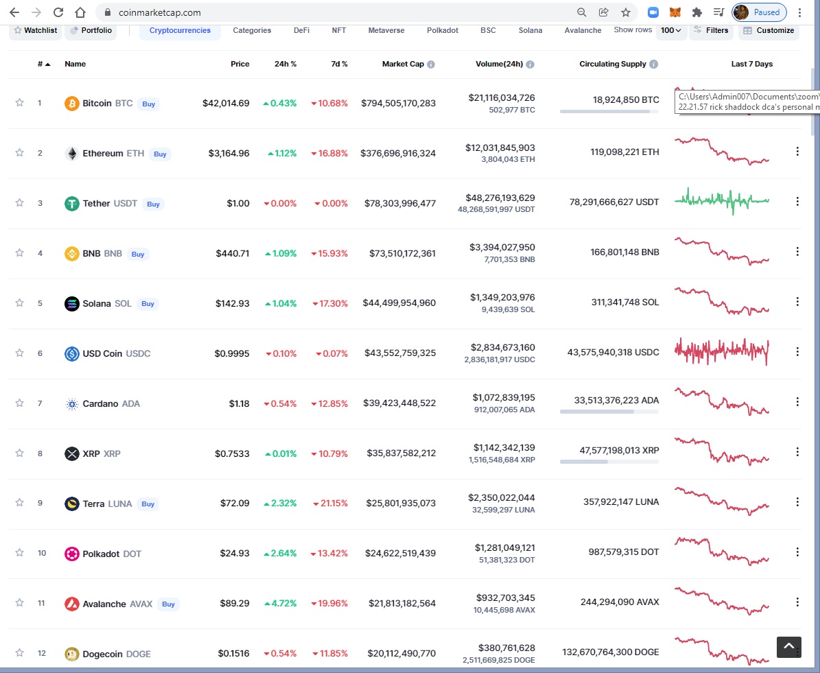Viewport: 820px width, 673px height.
Task: Click the Tether coin logo
Action: (71, 204)
